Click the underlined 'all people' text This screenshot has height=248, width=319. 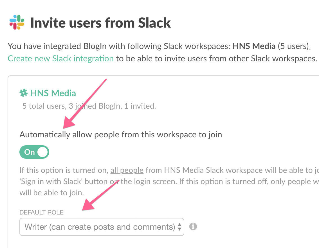click(x=127, y=170)
